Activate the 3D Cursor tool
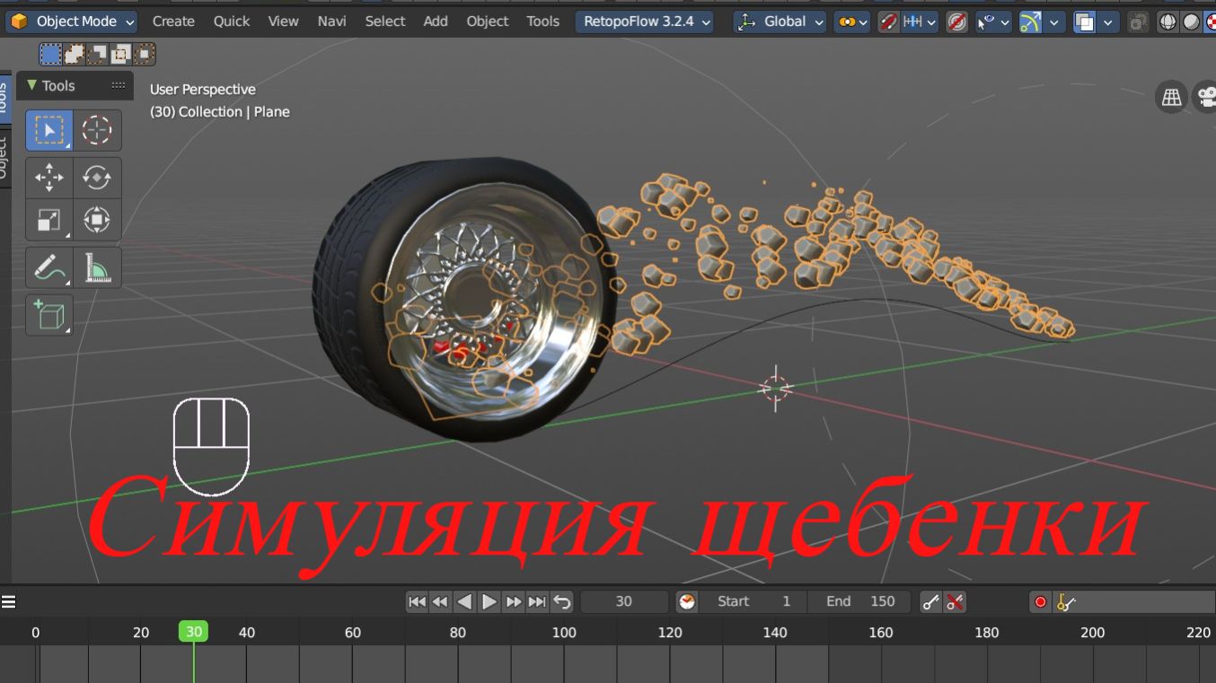 [97, 130]
